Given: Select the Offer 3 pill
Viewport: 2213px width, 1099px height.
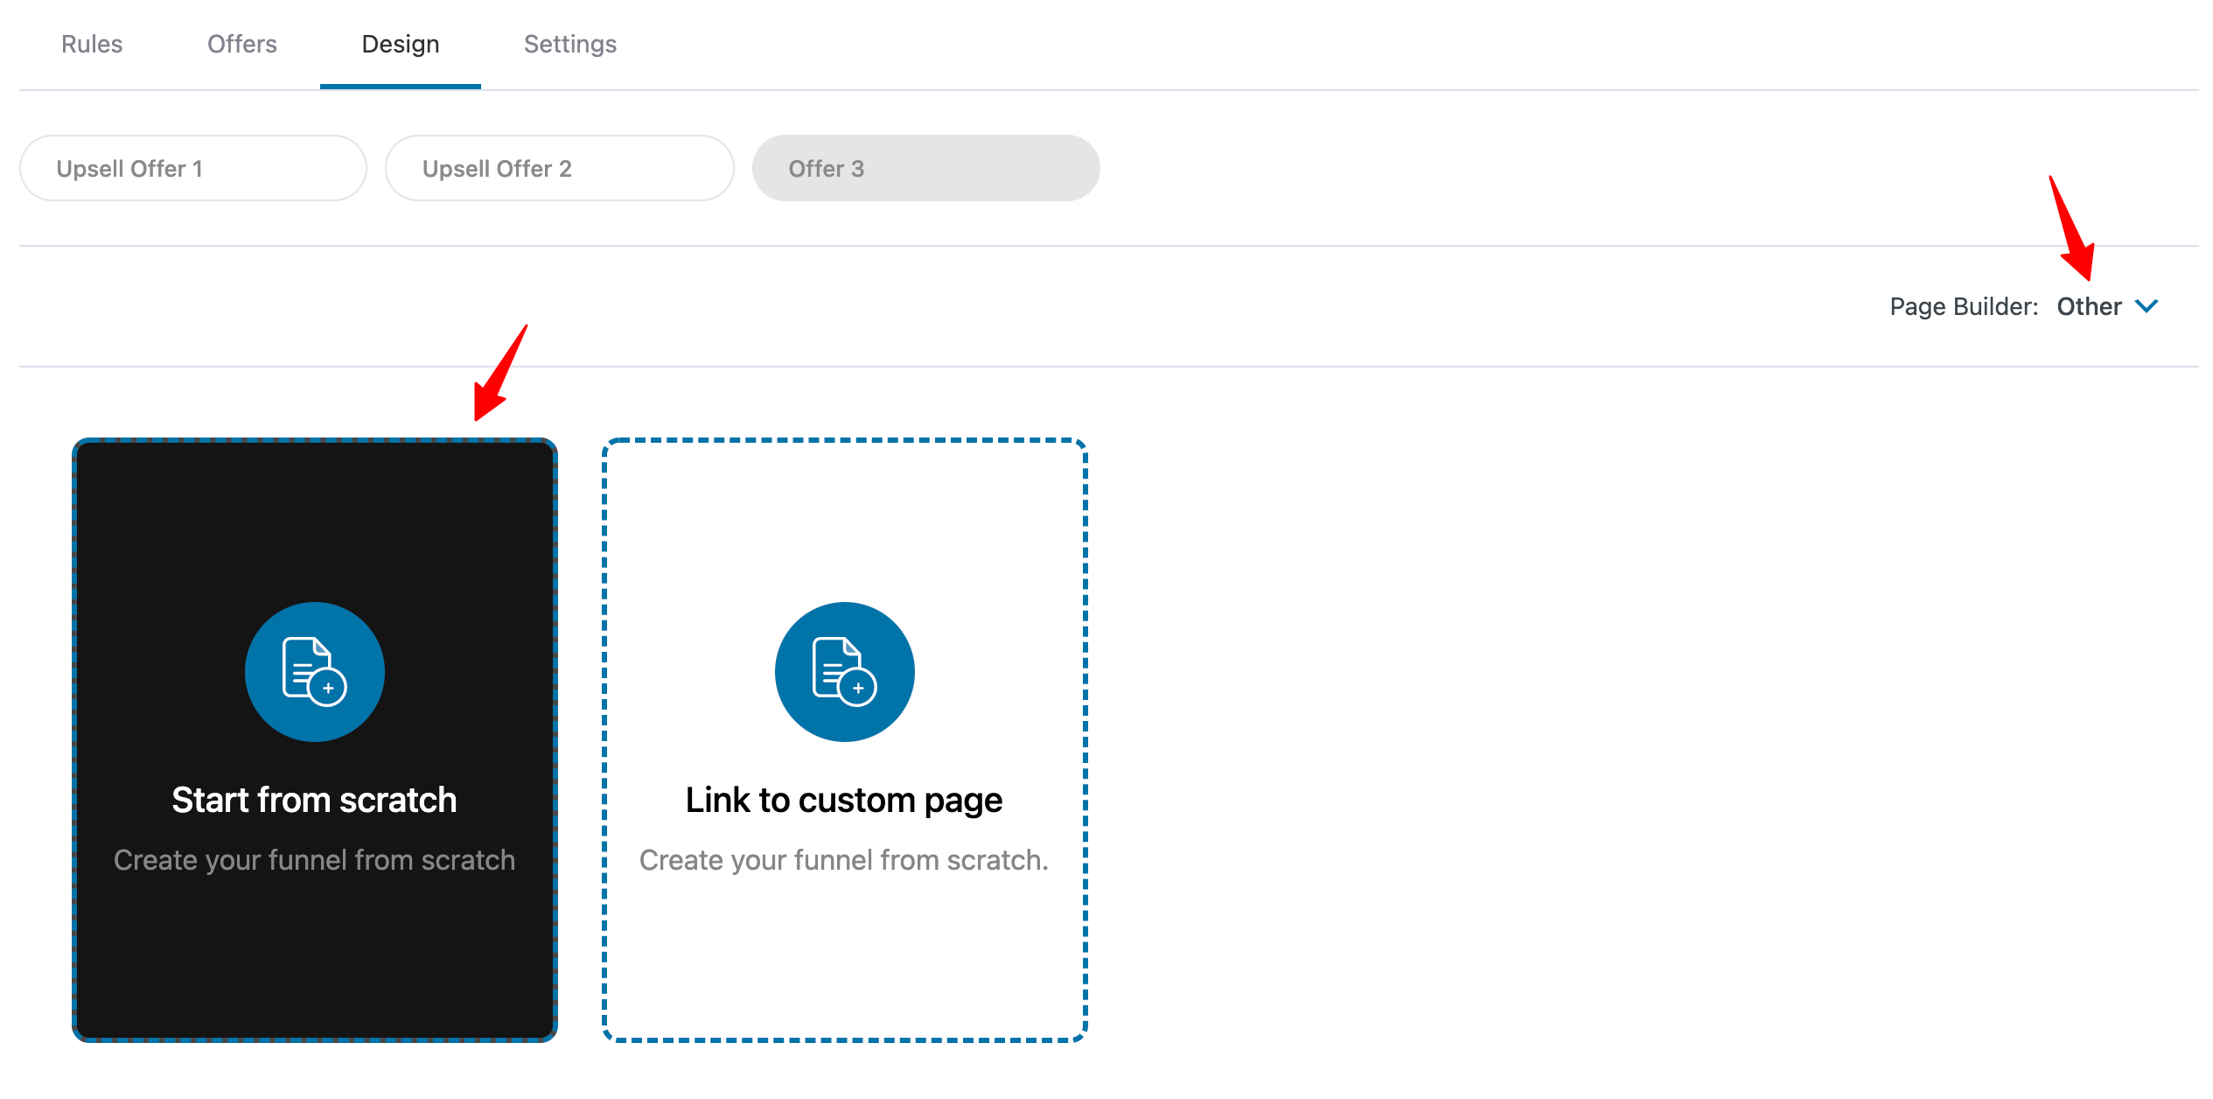Looking at the screenshot, I should coord(925,168).
